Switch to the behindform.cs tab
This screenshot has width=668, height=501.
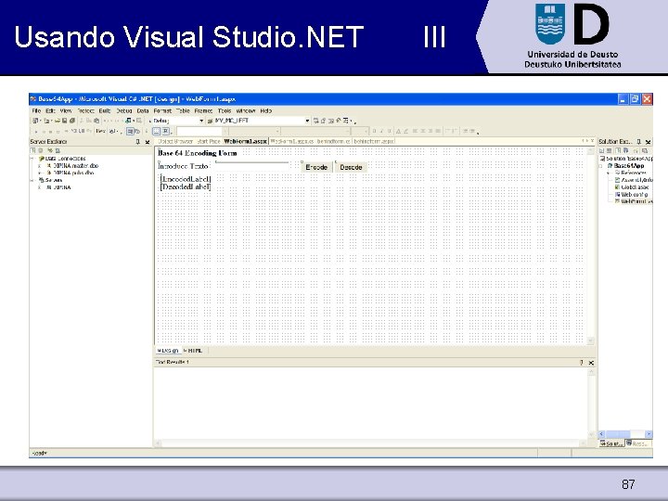(334, 141)
